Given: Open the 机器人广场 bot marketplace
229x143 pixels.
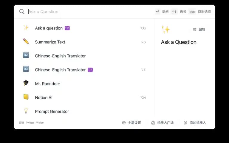Looking at the screenshot, I should pos(163,122).
